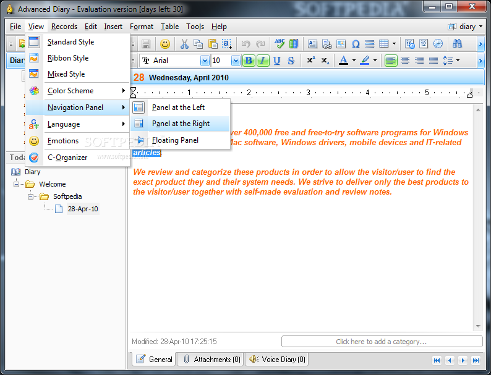Toggle center text alignment

405,61
